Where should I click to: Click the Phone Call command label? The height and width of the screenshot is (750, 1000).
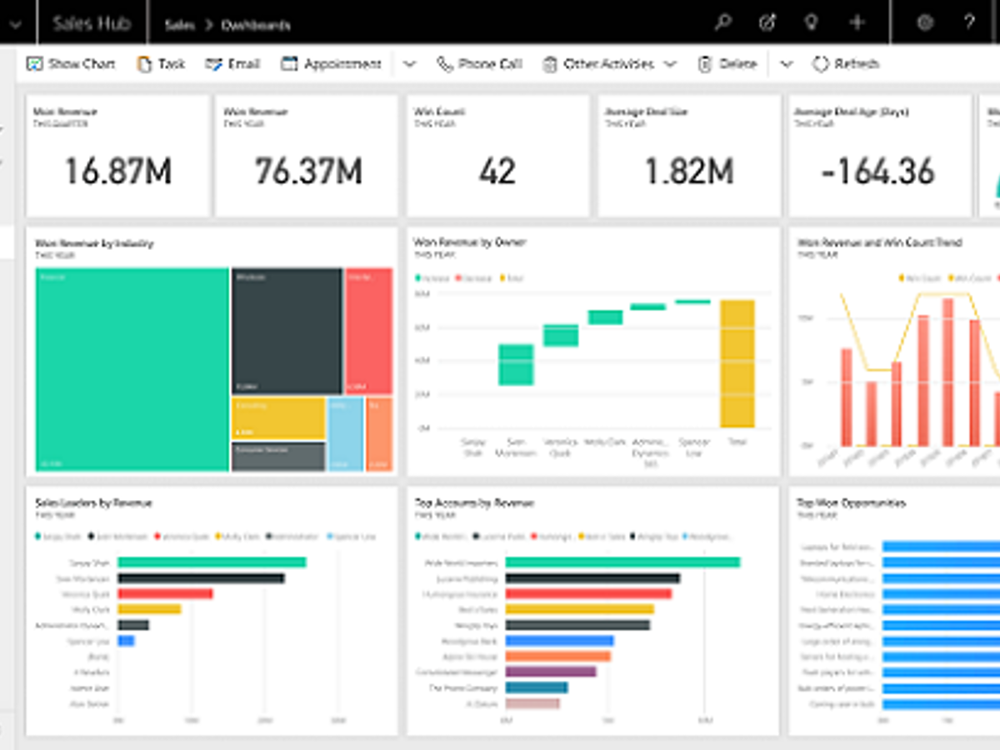pos(490,64)
